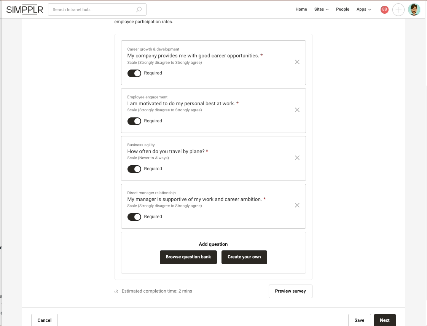Disable Required on the manager relationship question
Viewport: 427px width, 326px height.
coord(134,217)
